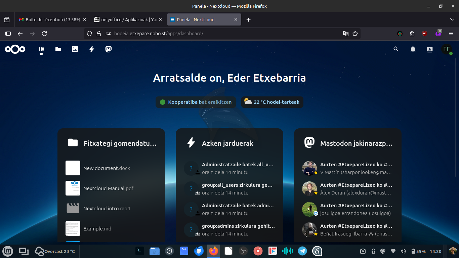459x258 pixels.
Task: Open activity 'Administratzaile batek all_u...'
Action: (x=229, y=168)
